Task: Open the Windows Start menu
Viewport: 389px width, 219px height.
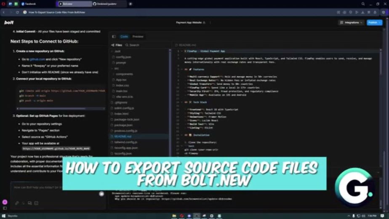Action: [3, 216]
